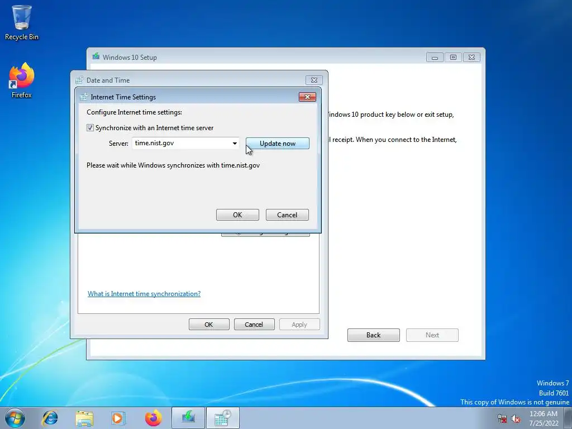
Task: Minimize the Windows 10 Setup window
Action: (x=435, y=58)
